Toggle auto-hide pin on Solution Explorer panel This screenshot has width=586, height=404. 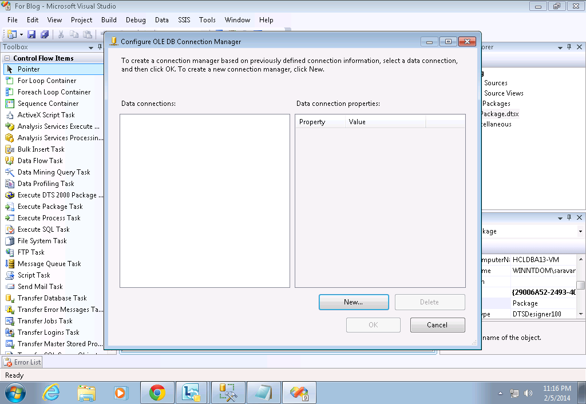[570, 47]
